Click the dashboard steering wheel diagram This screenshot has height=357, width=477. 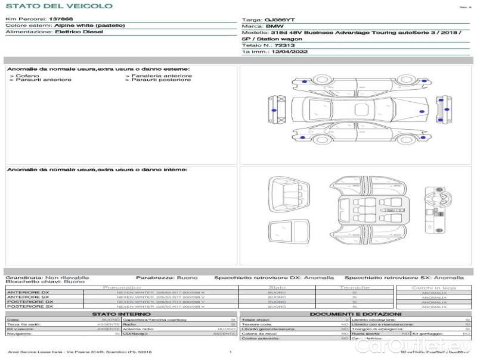click(x=440, y=211)
